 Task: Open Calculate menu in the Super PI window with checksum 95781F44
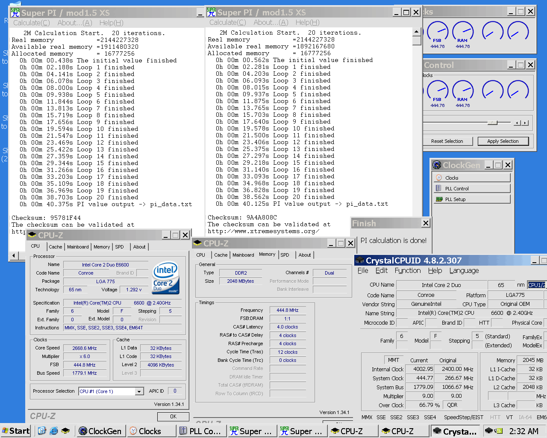(31, 23)
